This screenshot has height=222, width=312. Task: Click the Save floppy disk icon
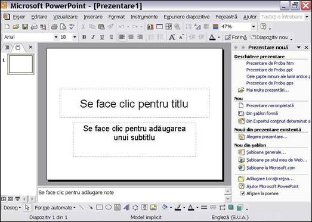pos(25,27)
